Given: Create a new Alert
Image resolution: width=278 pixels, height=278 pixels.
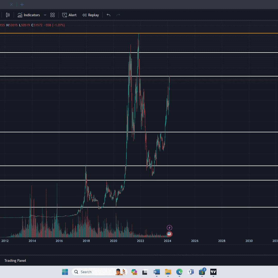Looking at the screenshot, I should pos(69,15).
